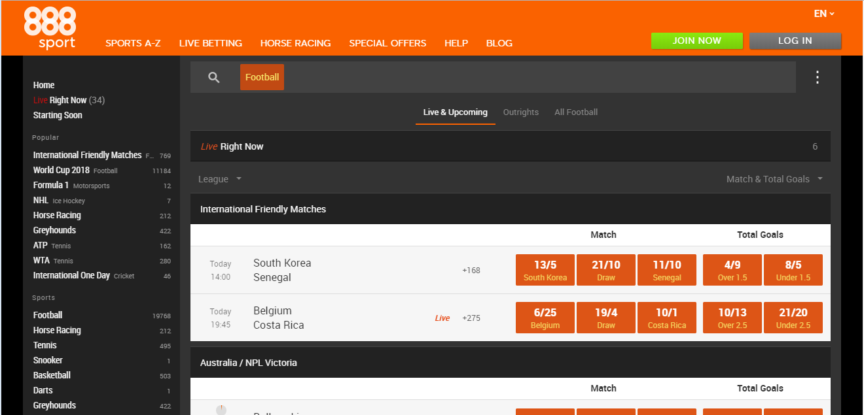
Task: Click the Log In button
Action: pos(795,41)
